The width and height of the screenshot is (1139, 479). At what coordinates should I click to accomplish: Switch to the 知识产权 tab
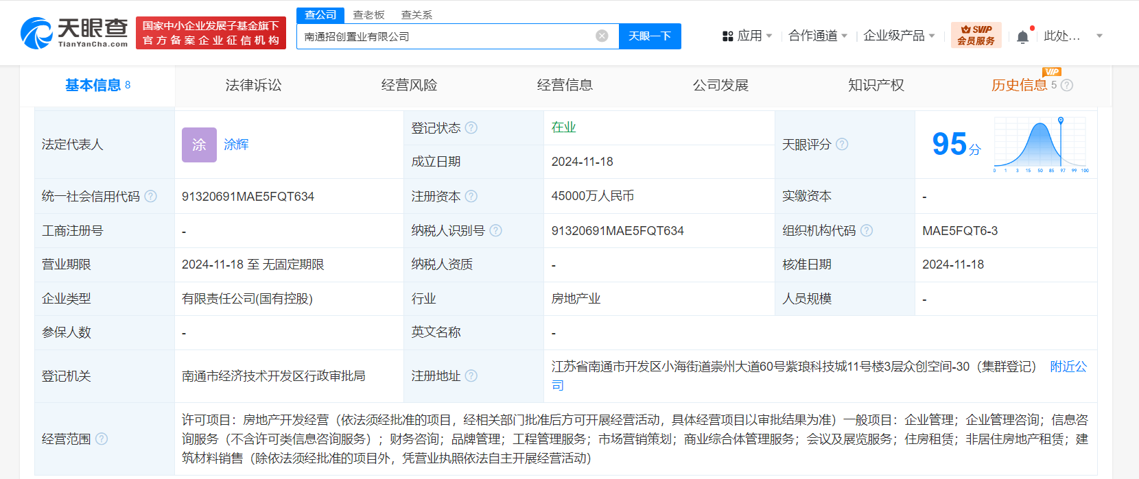tap(876, 86)
